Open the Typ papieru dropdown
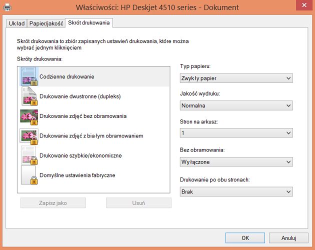Screen dimensions: 315x250 (236, 78)
